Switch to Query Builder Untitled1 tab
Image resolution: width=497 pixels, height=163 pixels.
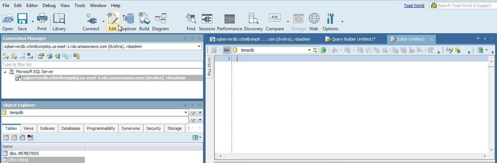pos(350,39)
